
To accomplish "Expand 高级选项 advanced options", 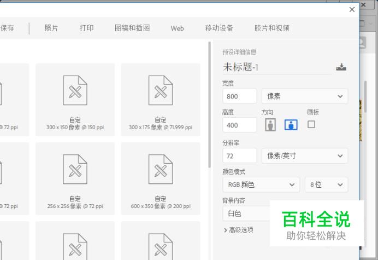I will click(238, 230).
